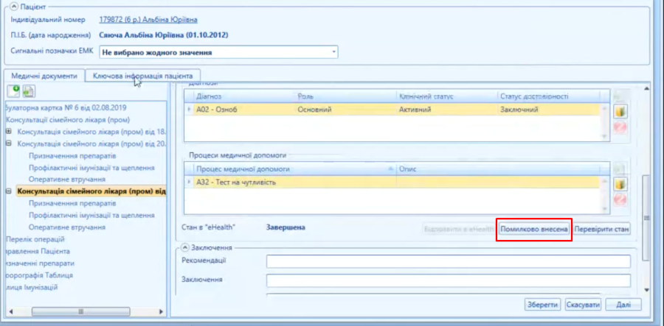Save with the Зберегти button
The image size is (664, 326).
(543, 305)
